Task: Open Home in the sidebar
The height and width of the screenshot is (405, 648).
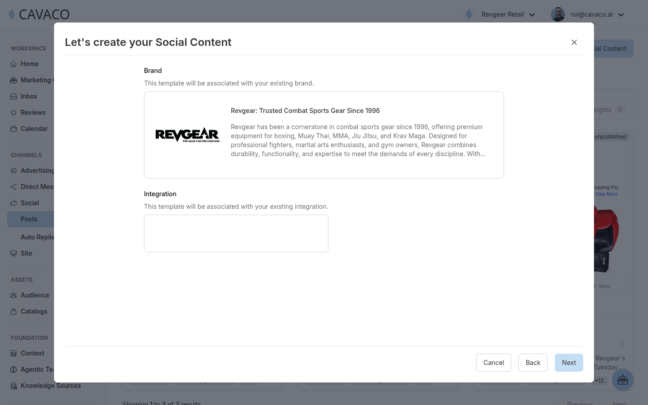Action: tap(29, 64)
